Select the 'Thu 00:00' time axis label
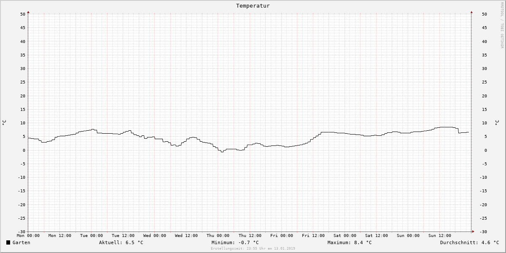The width and height of the screenshot is (506, 253). 218,236
